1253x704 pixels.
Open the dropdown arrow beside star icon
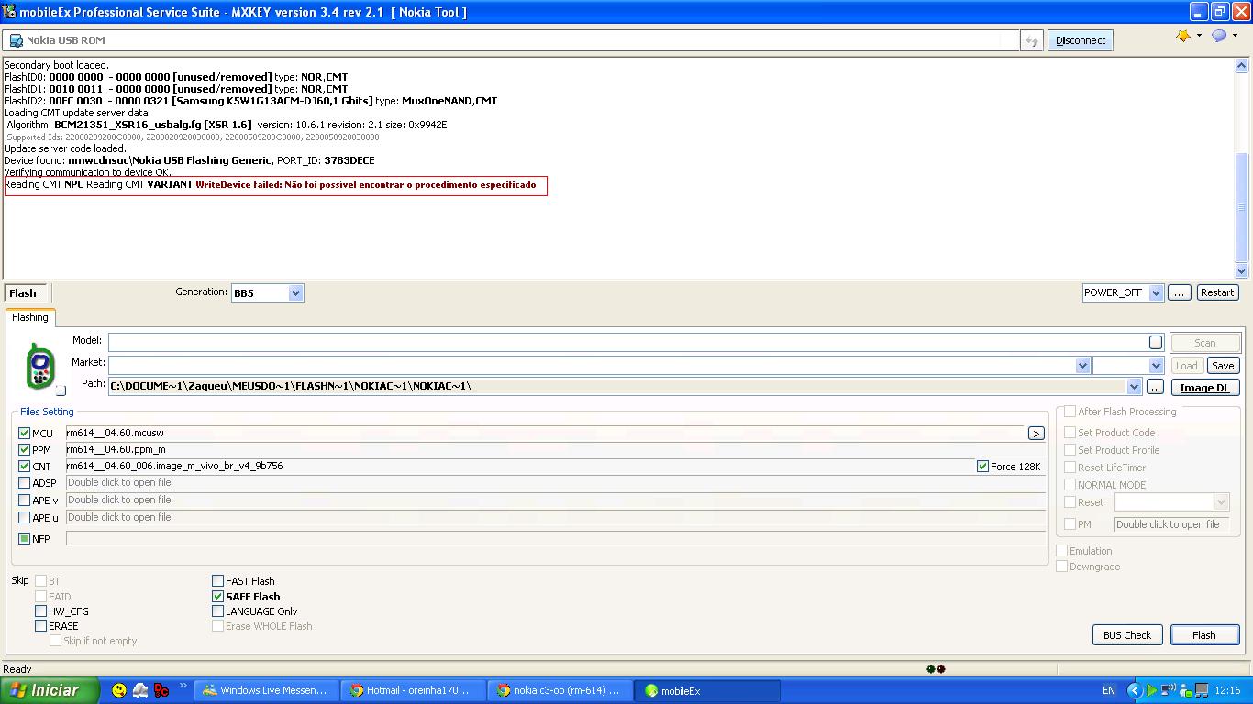tap(1199, 36)
